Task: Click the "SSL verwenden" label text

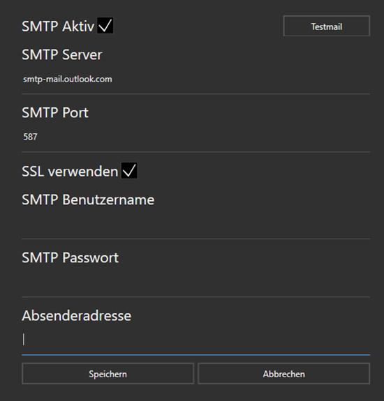Action: pos(70,171)
